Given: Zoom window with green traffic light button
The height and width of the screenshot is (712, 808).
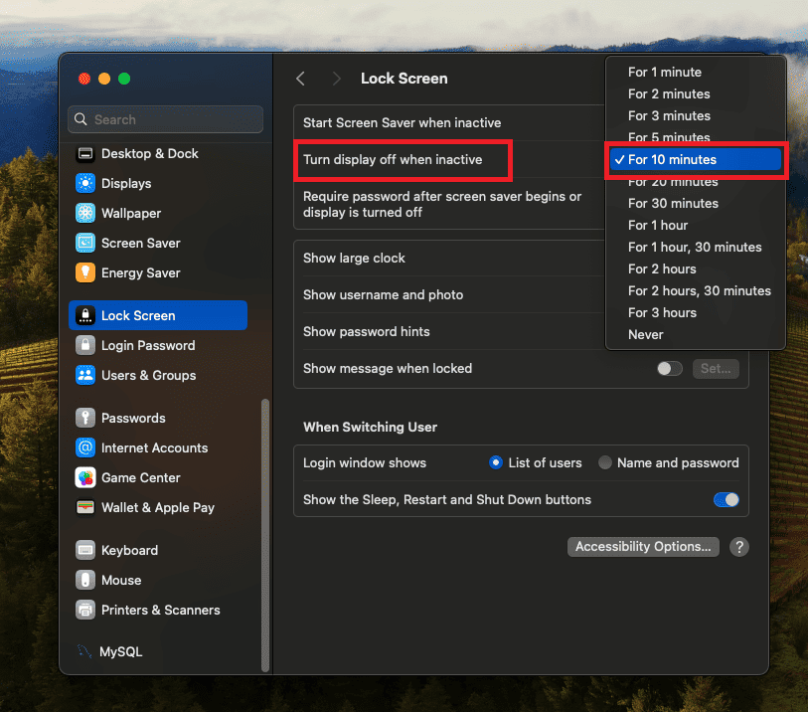Looking at the screenshot, I should click(124, 79).
